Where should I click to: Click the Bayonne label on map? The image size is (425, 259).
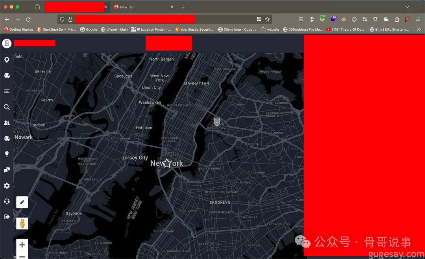(74, 213)
